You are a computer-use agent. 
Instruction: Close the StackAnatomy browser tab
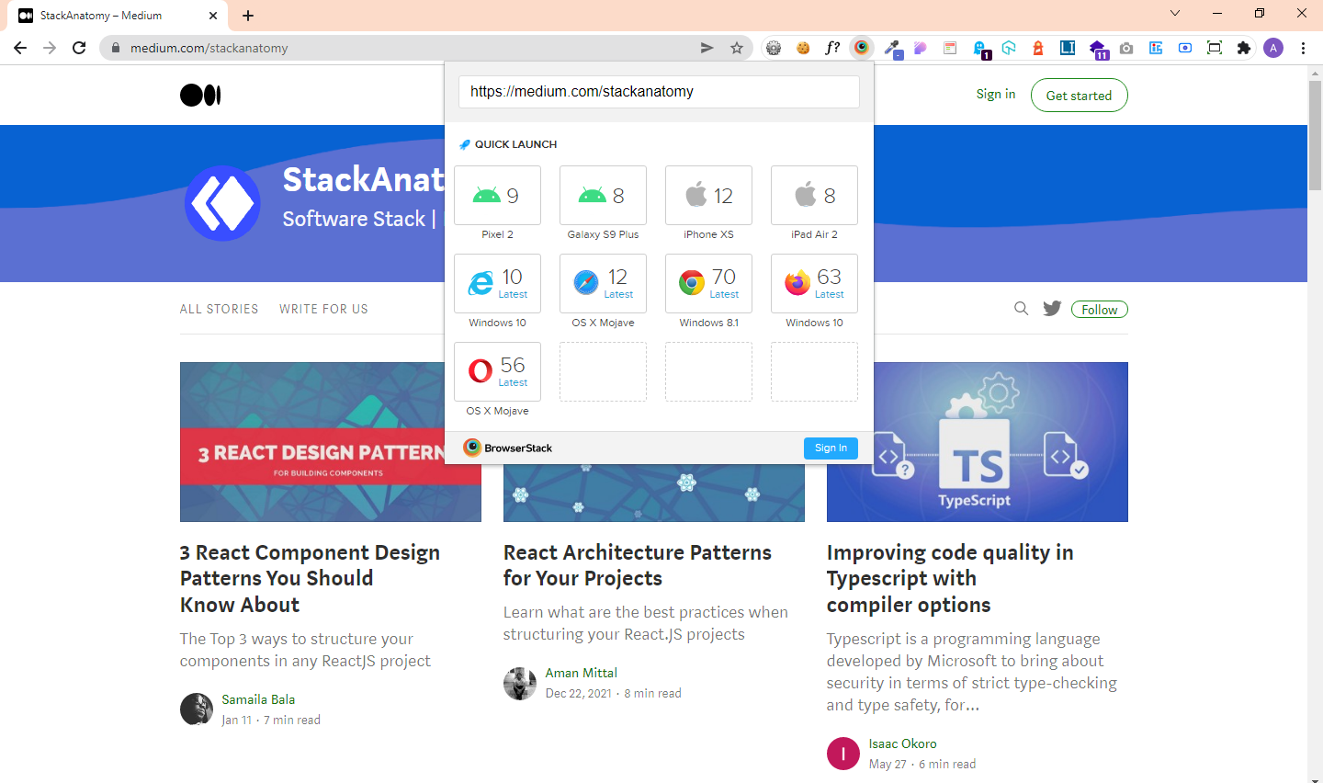[213, 16]
